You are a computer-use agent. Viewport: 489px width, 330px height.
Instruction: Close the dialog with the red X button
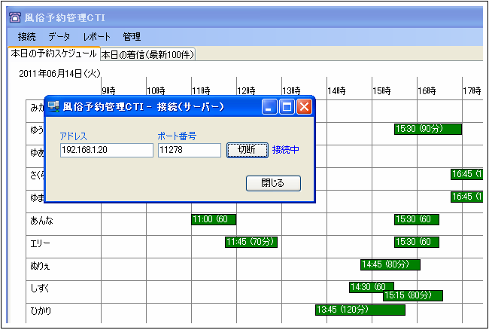[304, 107]
